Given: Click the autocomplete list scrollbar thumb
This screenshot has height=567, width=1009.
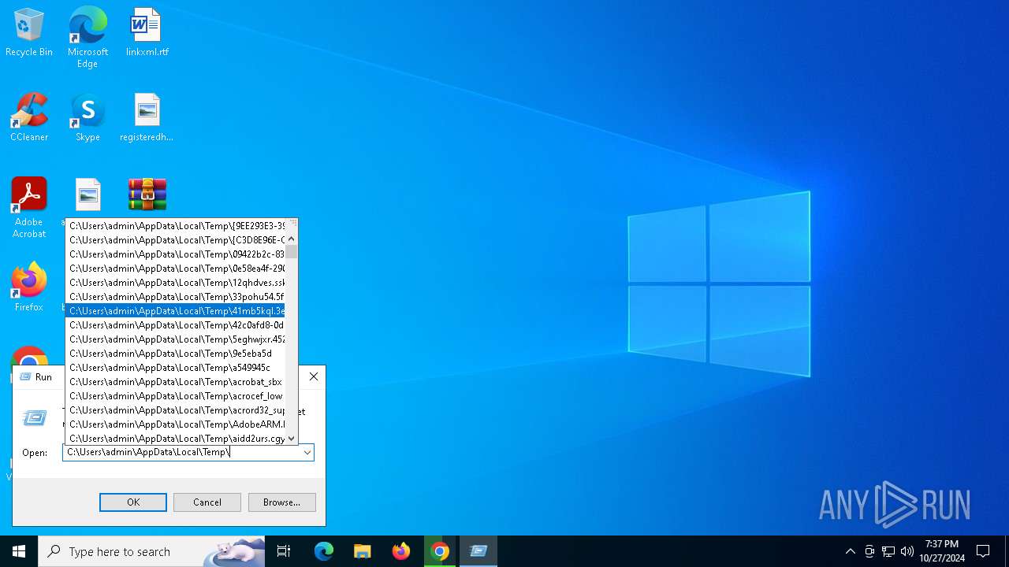Looking at the screenshot, I should tap(292, 252).
